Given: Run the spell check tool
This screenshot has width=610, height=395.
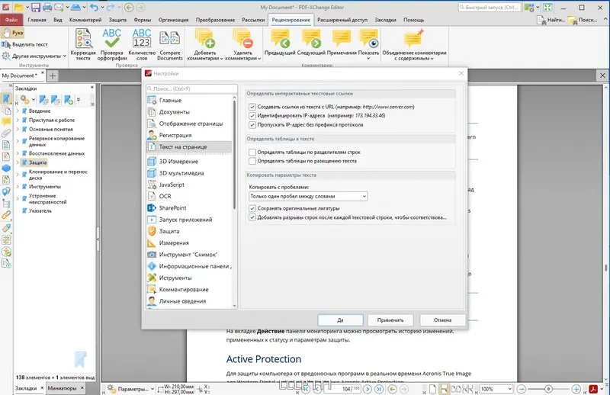Looking at the screenshot, I should tap(112, 44).
